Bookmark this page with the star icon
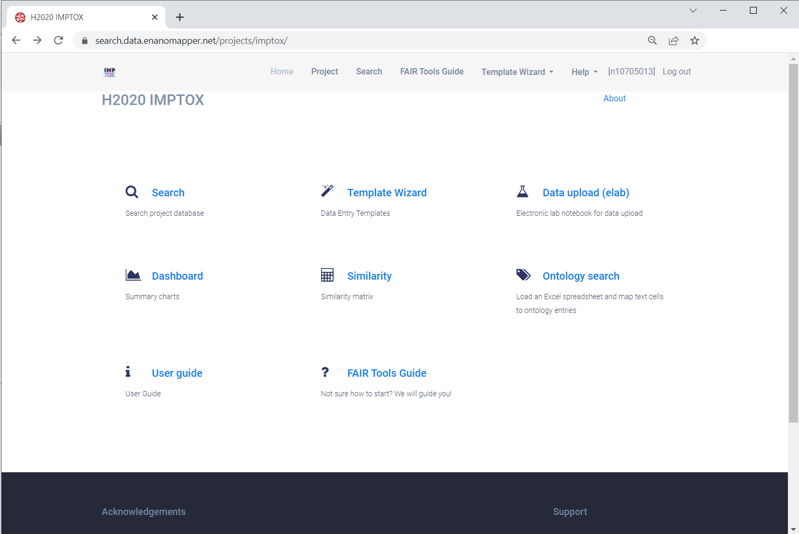The image size is (799, 534). coord(694,41)
